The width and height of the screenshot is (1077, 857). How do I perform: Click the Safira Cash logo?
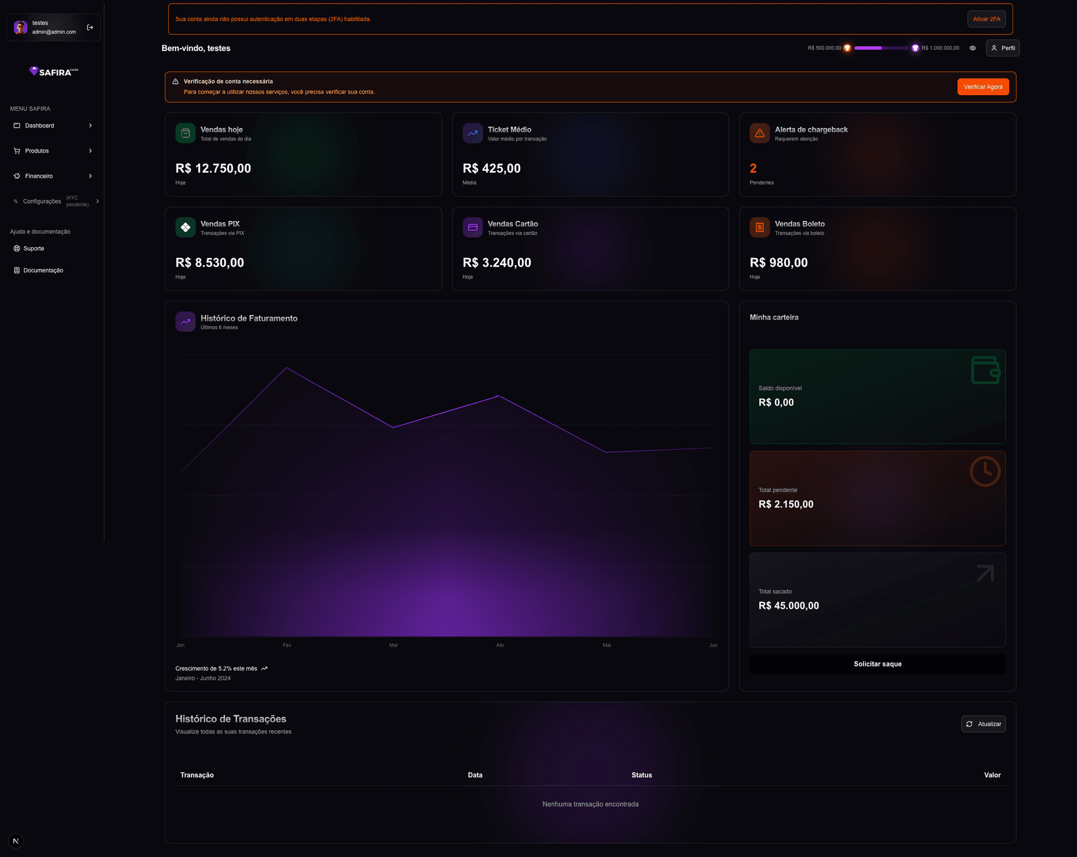pos(53,72)
